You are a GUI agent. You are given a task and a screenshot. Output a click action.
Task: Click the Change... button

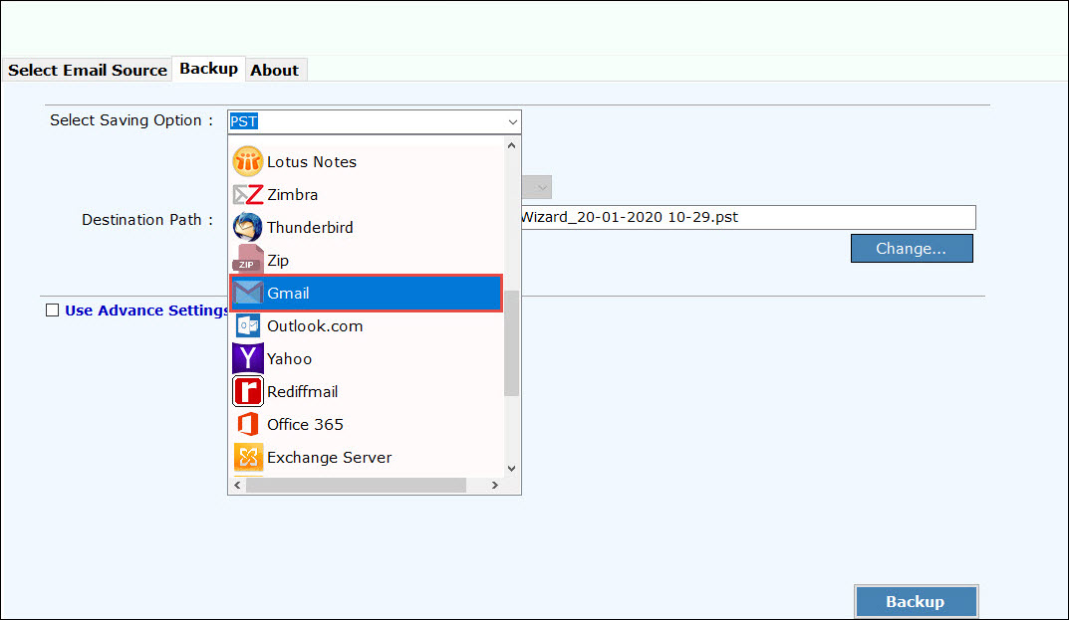(912, 249)
